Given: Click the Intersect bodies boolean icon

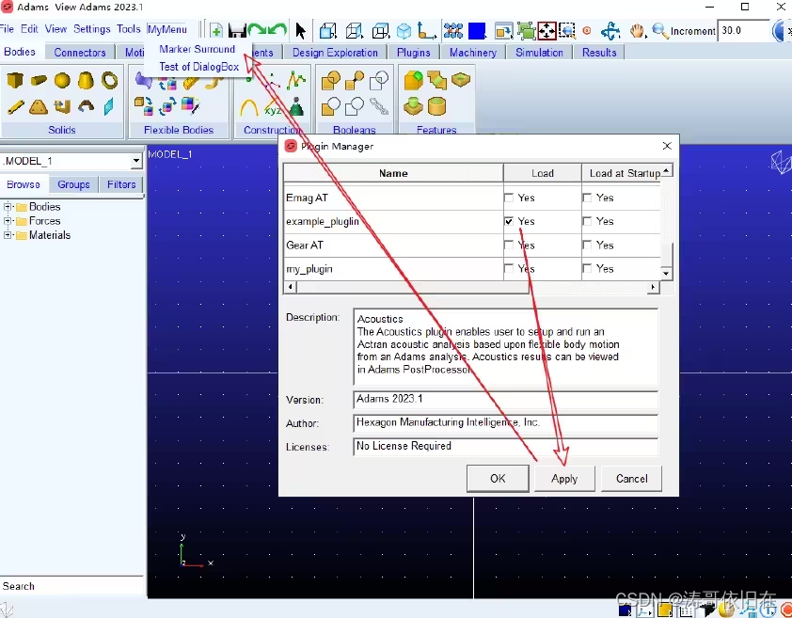Looking at the screenshot, I should point(379,80).
